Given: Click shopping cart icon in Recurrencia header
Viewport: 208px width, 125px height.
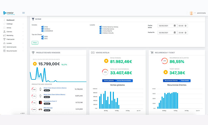Looking at the screenshot, I should (x=152, y=52).
